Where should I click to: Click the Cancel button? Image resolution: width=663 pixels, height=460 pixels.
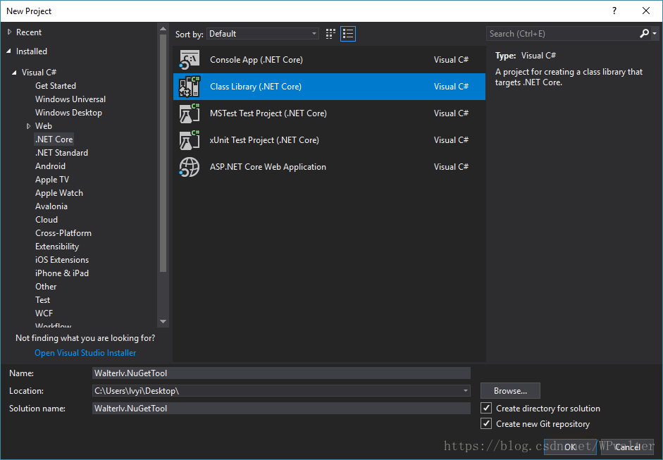[628, 447]
